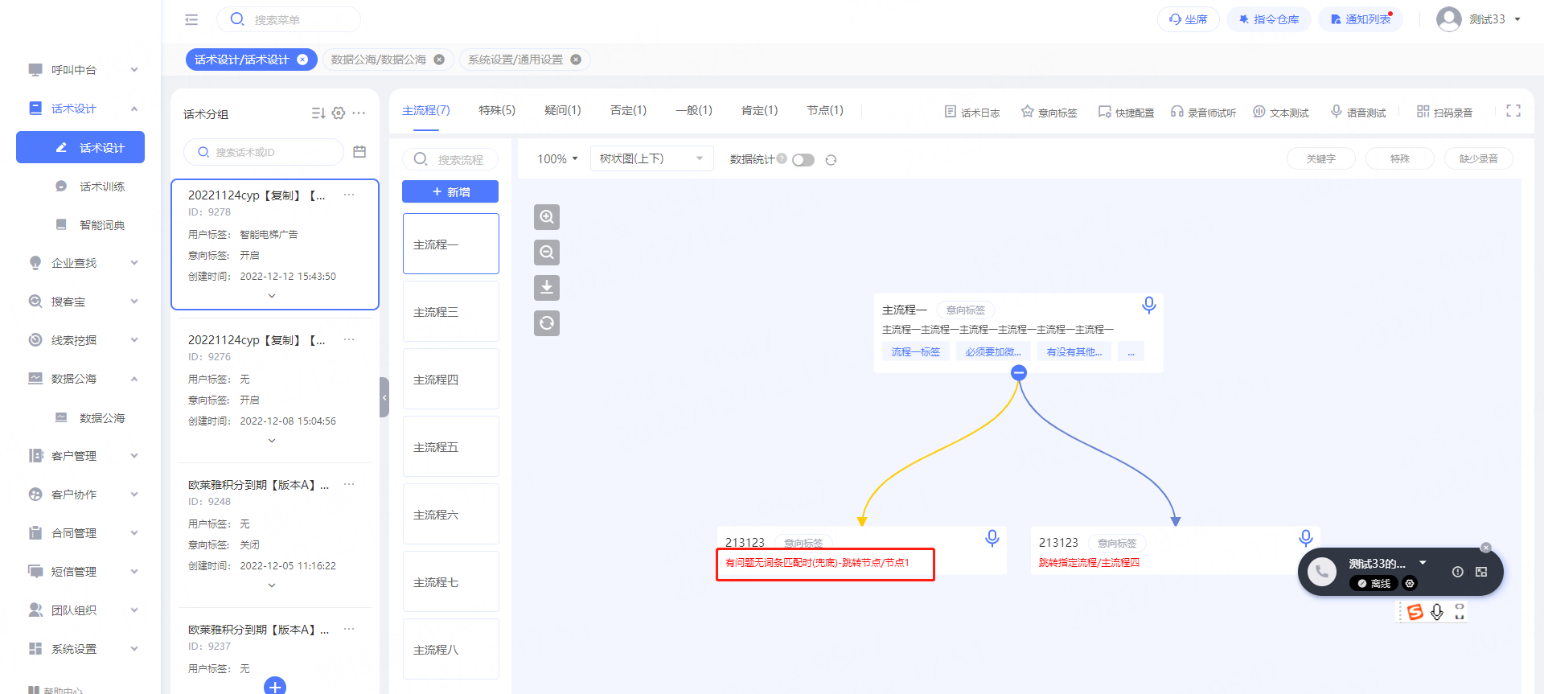The height and width of the screenshot is (694, 1544).
Task: Click the round blue add button below script list
Action: tap(275, 686)
